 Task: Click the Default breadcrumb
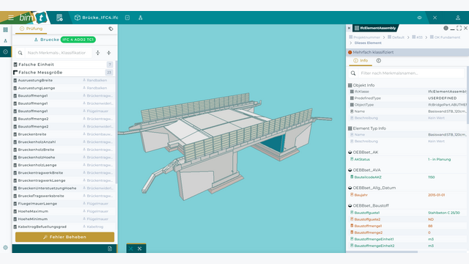[396, 37]
